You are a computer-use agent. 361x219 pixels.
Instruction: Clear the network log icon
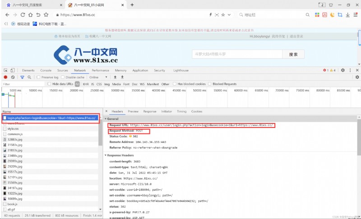point(13,77)
